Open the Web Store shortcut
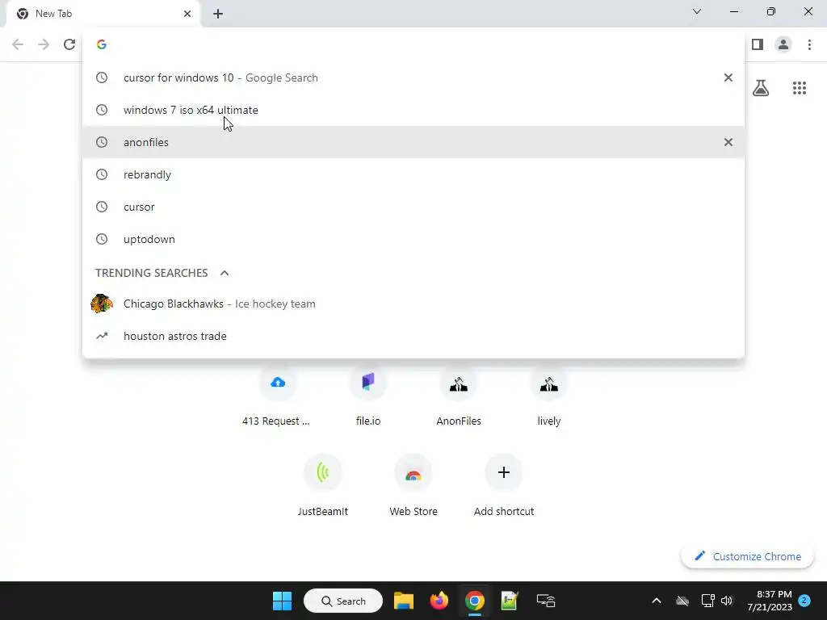 tap(413, 485)
